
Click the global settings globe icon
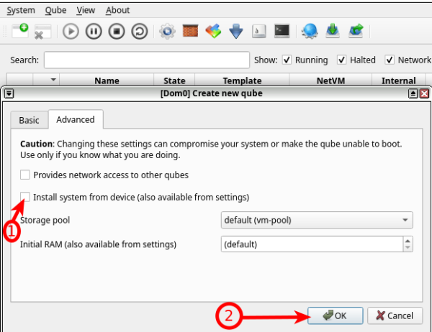coord(310,31)
